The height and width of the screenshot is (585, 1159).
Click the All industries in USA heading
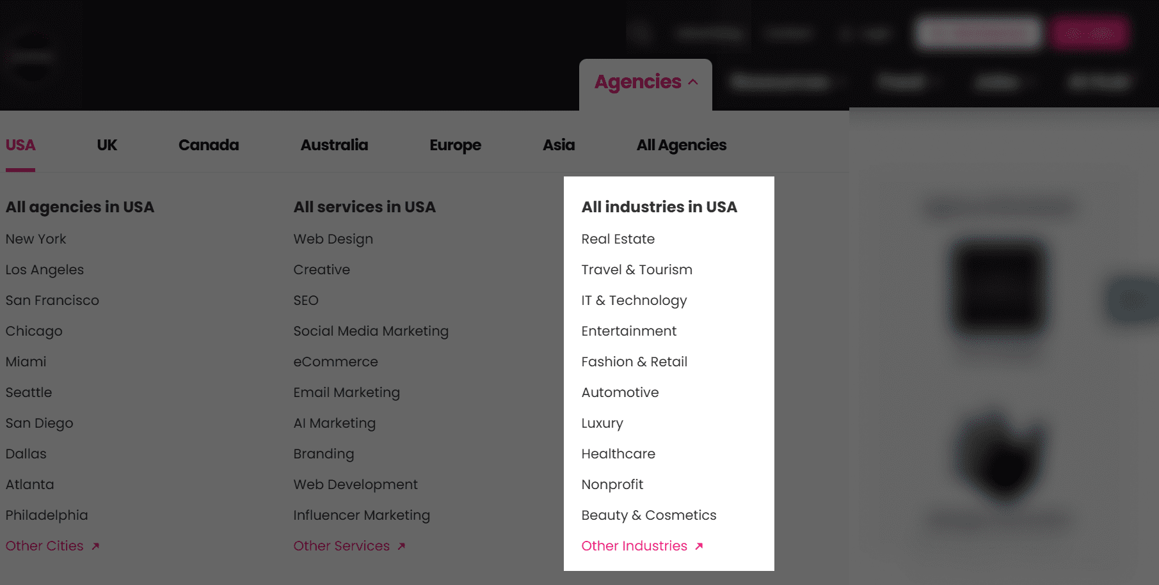tap(659, 207)
